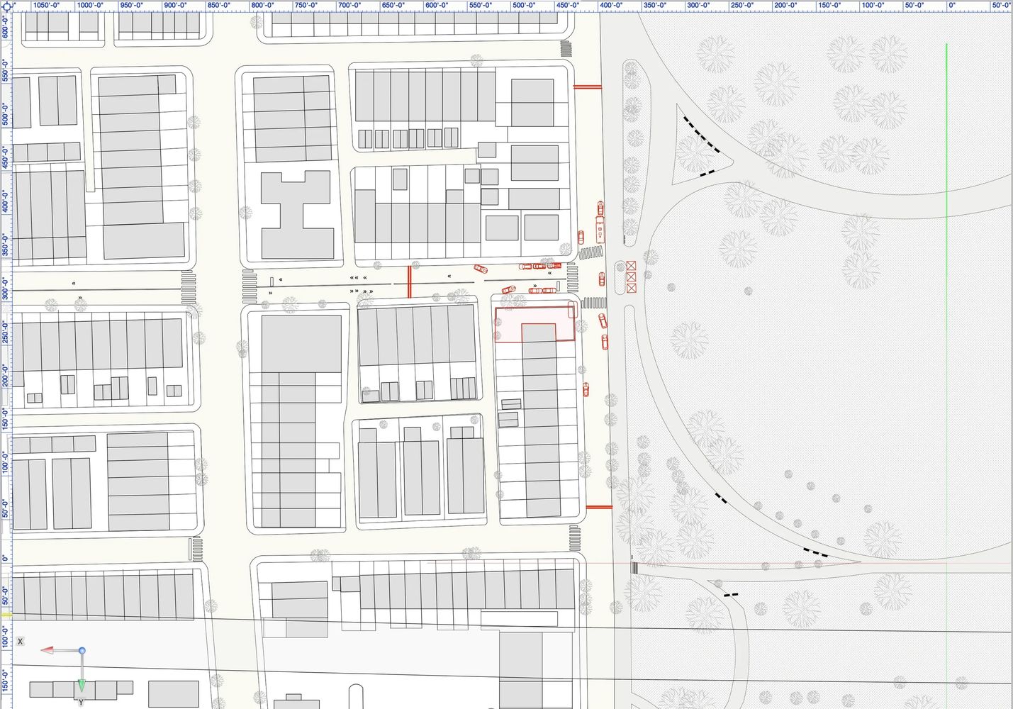The height and width of the screenshot is (709, 1013).
Task: Click the Y label below the green arrow
Action: tap(81, 701)
